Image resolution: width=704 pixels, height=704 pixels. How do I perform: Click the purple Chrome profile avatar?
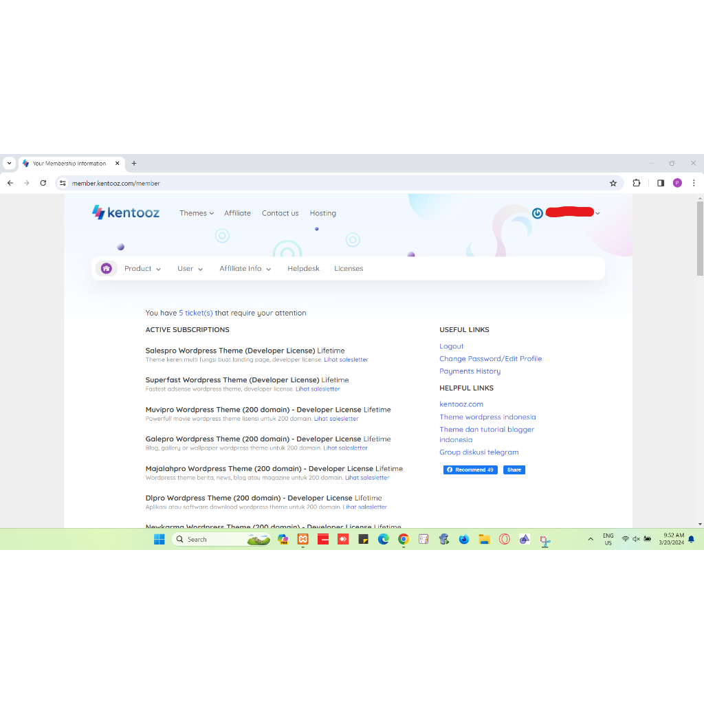tap(677, 183)
